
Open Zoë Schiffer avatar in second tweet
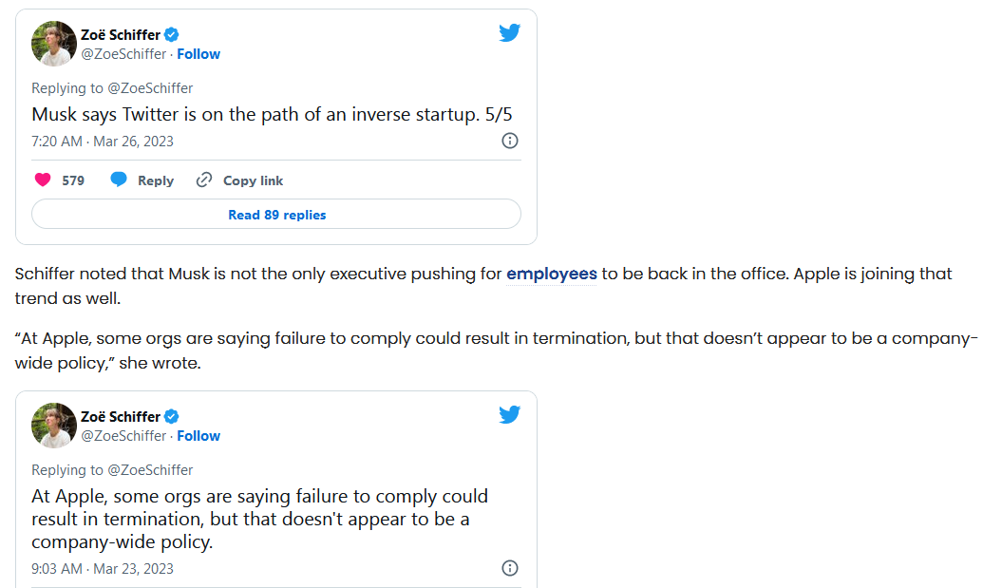point(54,425)
